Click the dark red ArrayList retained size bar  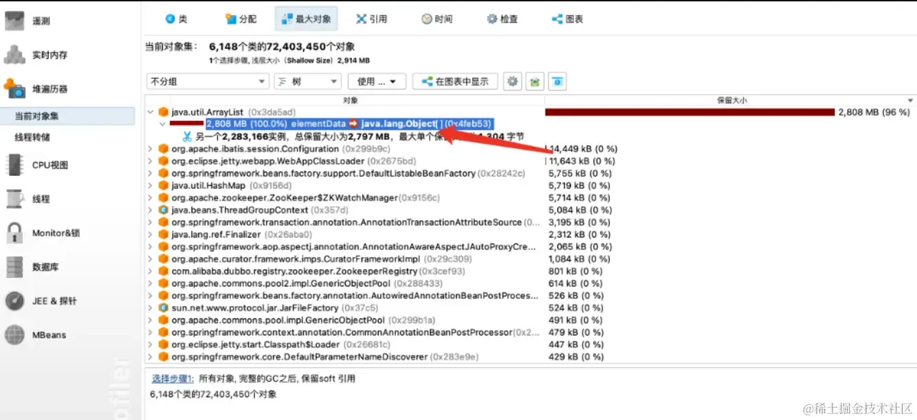coord(689,112)
